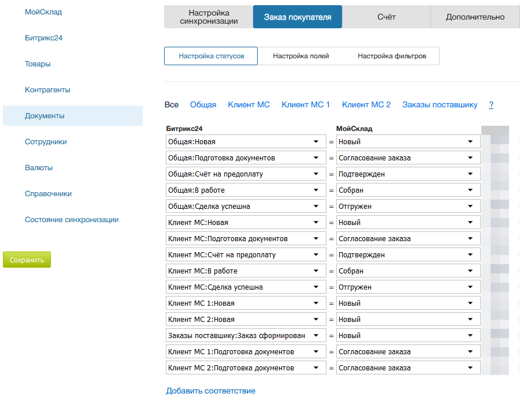The image size is (520, 405).
Task: Select the Настройка полей sub-tab
Action: (x=301, y=56)
